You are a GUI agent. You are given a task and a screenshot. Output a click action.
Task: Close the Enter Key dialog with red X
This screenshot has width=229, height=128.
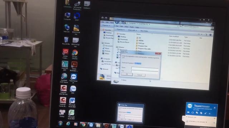[158, 53]
